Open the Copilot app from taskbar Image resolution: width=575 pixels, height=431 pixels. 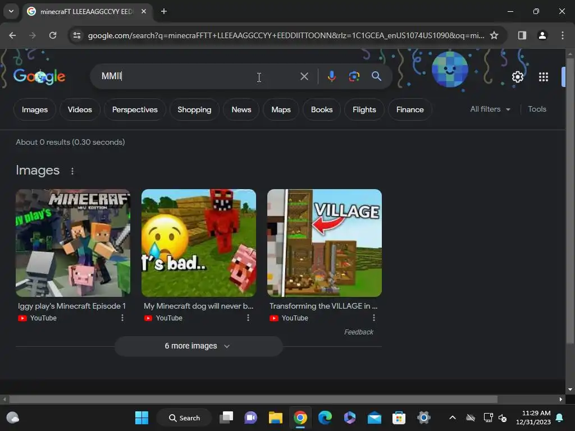[349, 418]
